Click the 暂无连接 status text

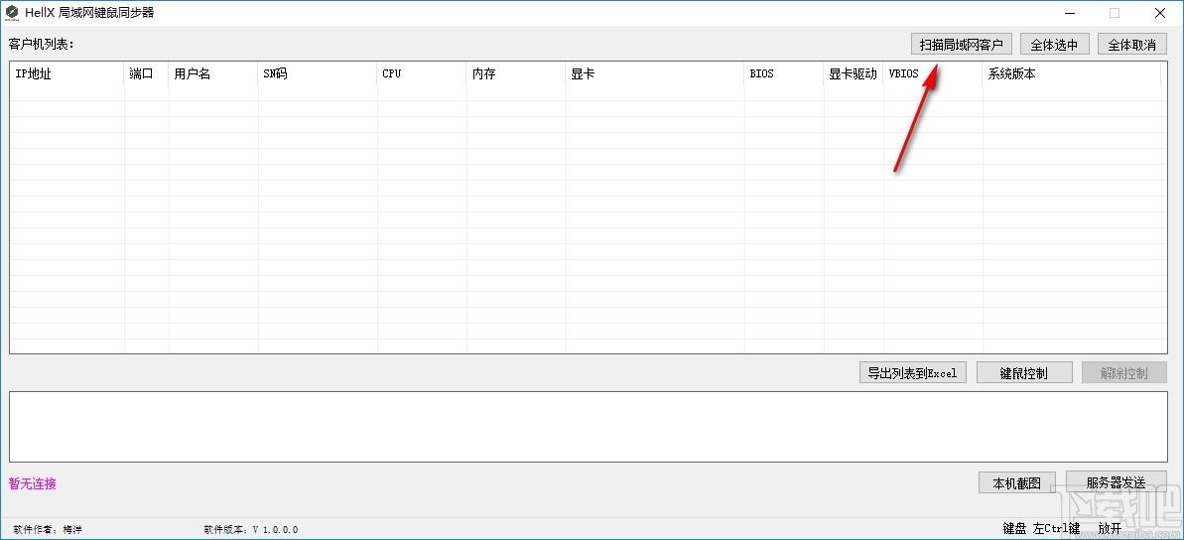click(x=33, y=483)
